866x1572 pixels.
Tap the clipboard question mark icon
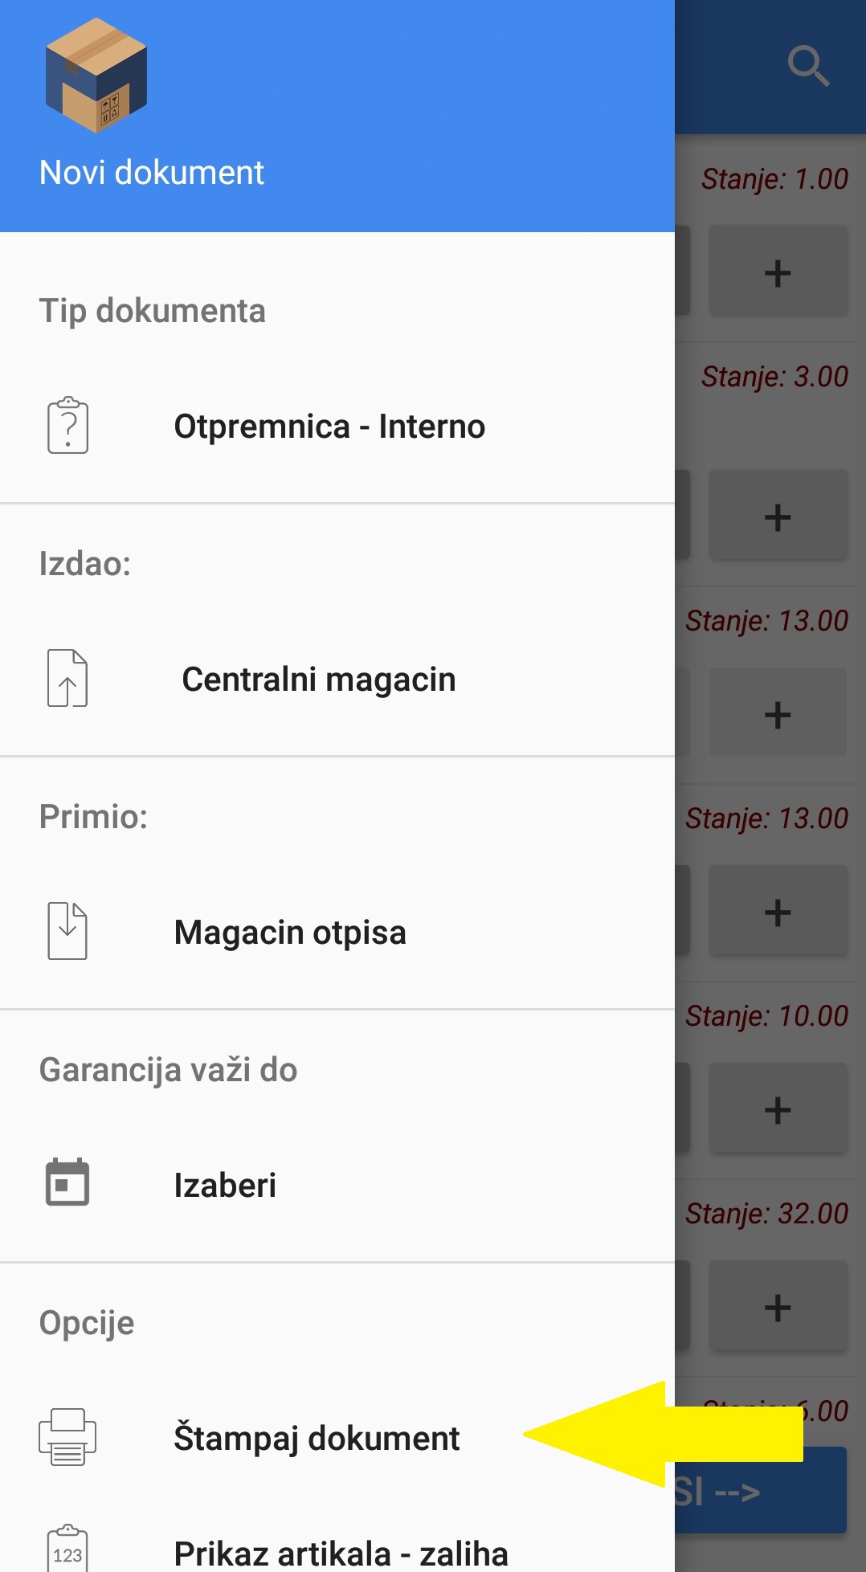67,426
